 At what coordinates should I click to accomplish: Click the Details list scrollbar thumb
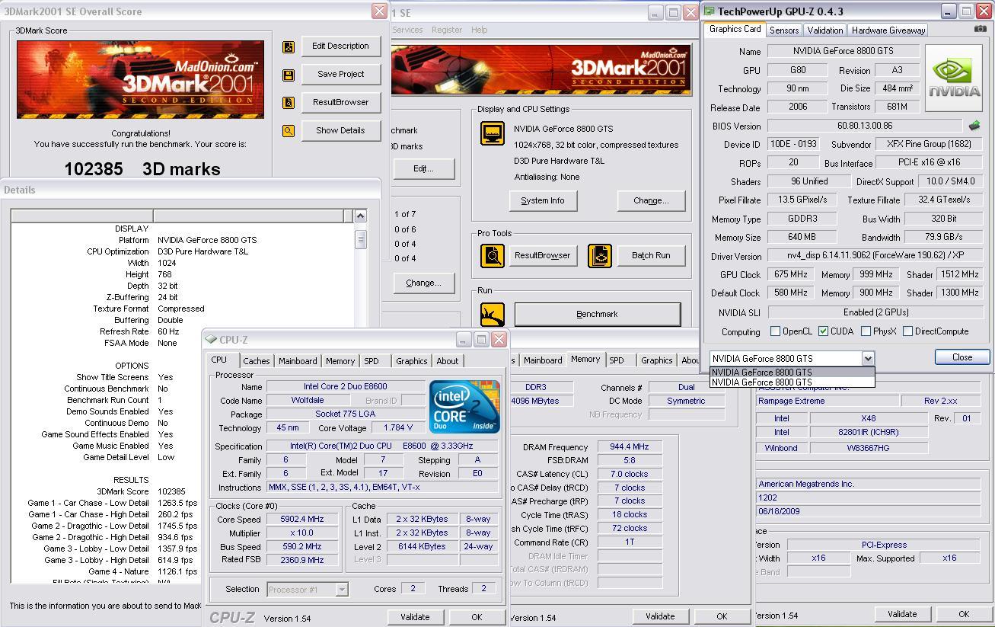pos(361,239)
